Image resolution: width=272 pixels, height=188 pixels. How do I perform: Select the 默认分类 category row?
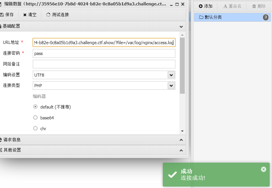point(232,17)
